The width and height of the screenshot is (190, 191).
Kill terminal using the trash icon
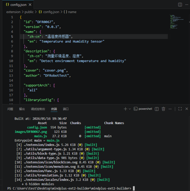[163, 109]
